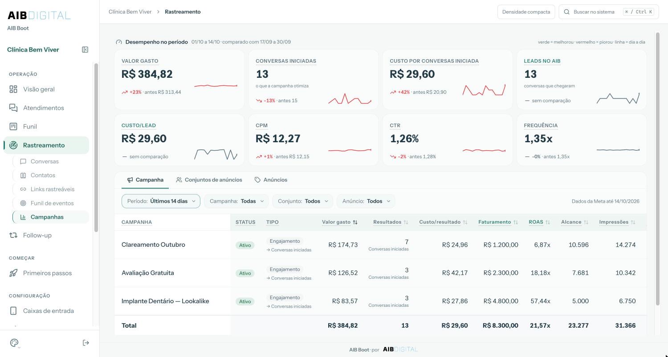Open the Campanha: Todas filter dropdown
This screenshot has height=357, width=668.
pyautogui.click(x=236, y=201)
